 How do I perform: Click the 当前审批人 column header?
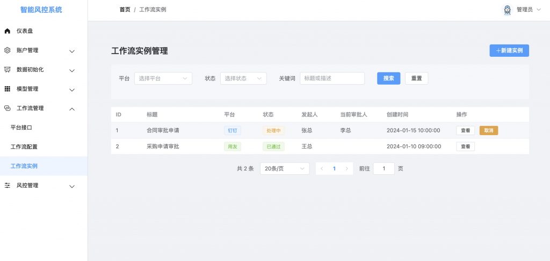tap(353, 115)
